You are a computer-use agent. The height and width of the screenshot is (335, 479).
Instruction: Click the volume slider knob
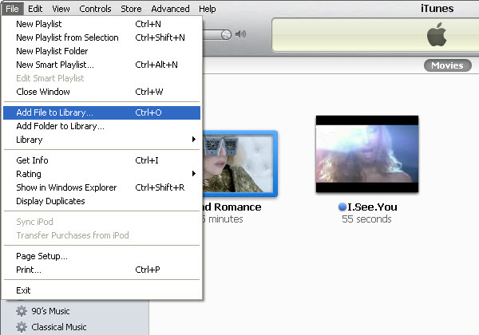click(x=226, y=35)
